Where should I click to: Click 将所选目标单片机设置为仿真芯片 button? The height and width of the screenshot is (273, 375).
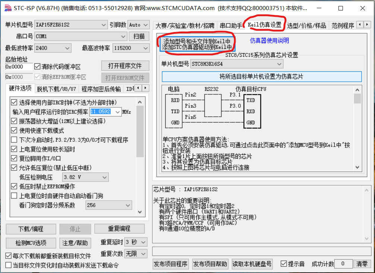pos(262,76)
